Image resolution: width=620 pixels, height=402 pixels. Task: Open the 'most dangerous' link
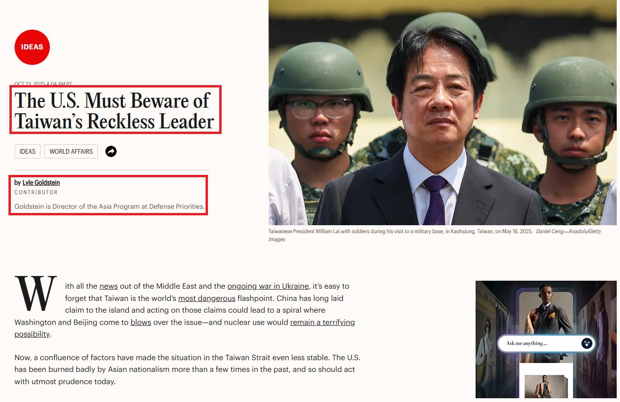click(207, 298)
